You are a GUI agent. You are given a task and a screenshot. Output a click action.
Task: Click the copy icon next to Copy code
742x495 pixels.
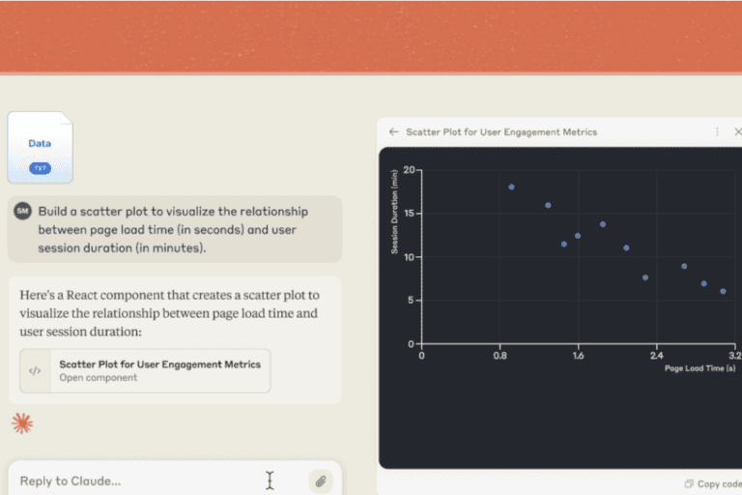tap(689, 483)
